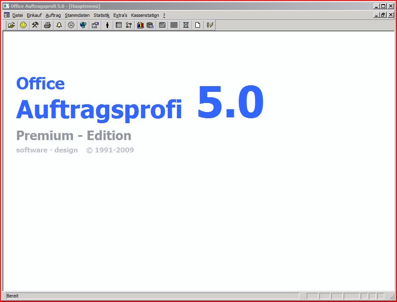The width and height of the screenshot is (397, 302).
Task: Open the Kassenstation menu
Action: click(x=145, y=15)
